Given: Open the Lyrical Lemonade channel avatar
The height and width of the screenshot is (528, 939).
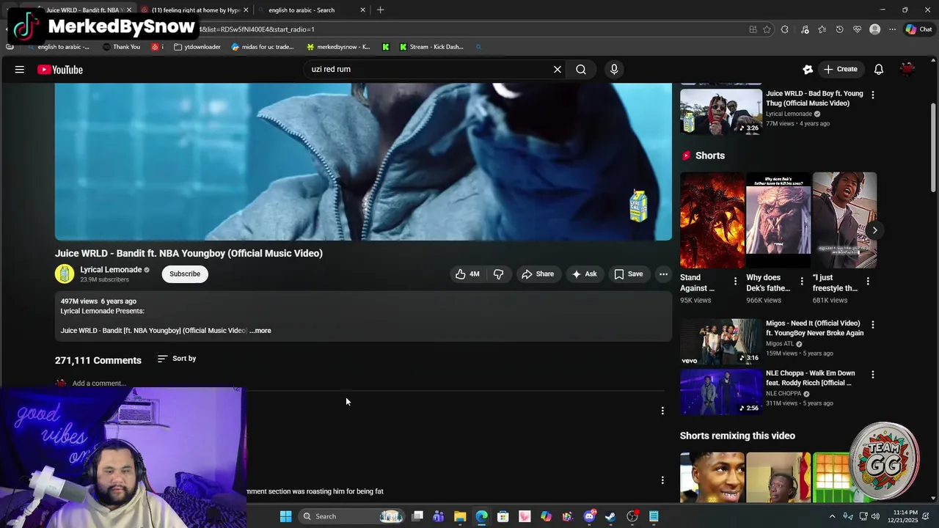Looking at the screenshot, I should (65, 274).
